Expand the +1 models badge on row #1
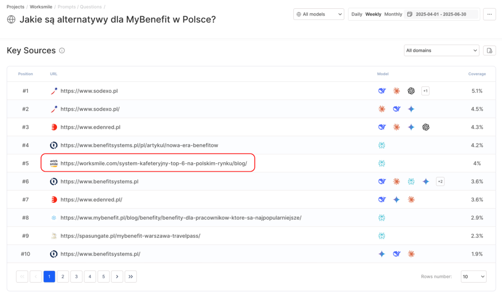 click(x=425, y=91)
